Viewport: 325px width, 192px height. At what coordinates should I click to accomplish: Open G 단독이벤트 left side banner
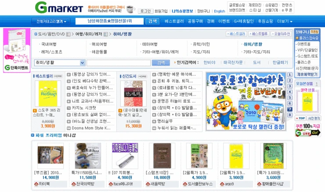(x=17, y=50)
